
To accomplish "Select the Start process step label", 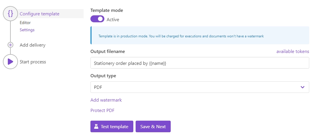I will (x=33, y=62).
